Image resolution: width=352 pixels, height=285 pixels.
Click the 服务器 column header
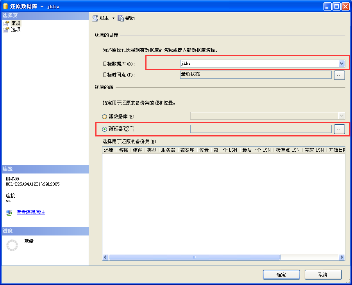[x=168, y=150]
